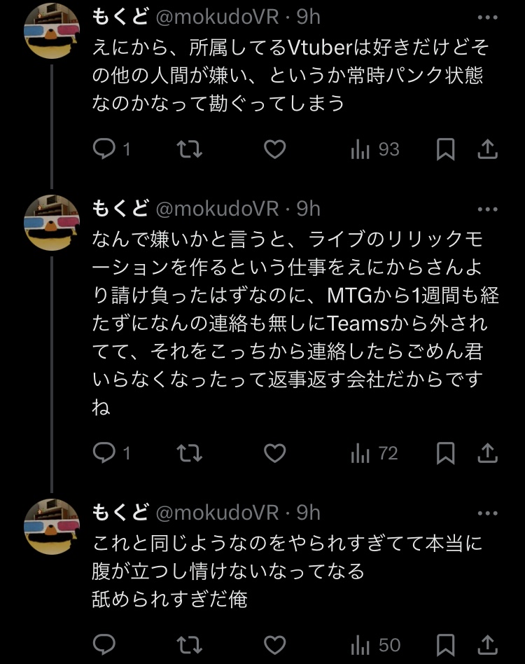Reply to the first tweet about Vtuber
Viewport: 525px width, 664px height.
point(104,149)
